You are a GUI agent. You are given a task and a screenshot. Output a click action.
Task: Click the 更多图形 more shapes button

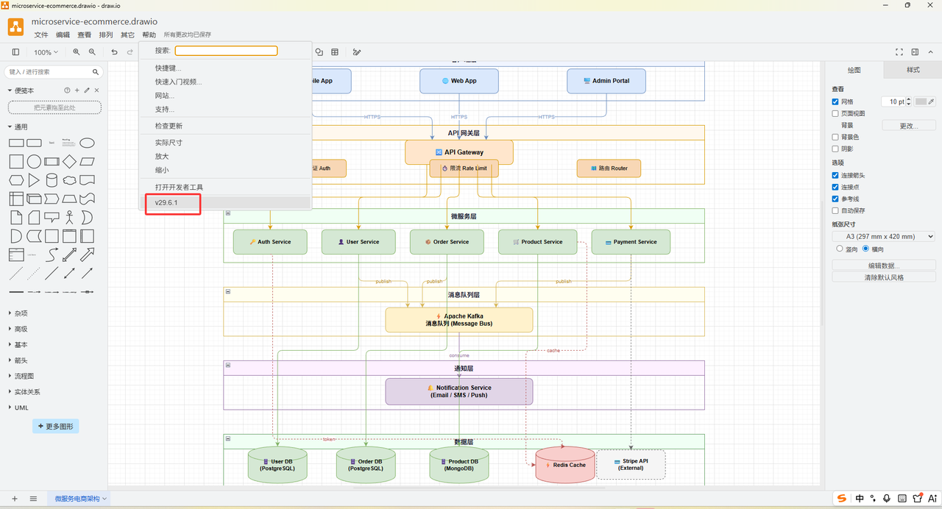55,427
